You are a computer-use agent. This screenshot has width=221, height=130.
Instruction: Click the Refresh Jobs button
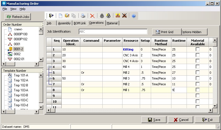[18, 17]
